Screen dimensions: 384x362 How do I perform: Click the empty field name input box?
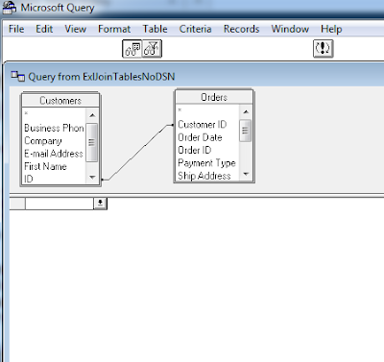[60, 204]
